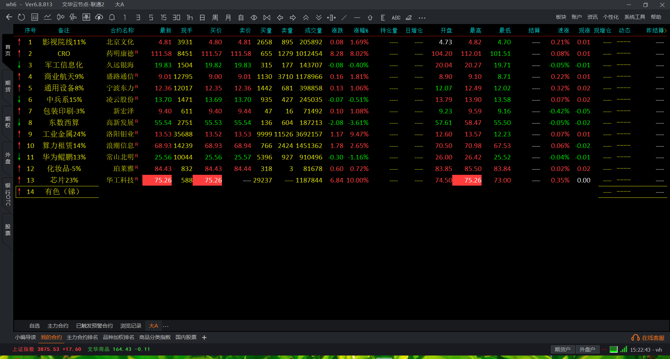Select the monthly (月) period button
670x359 pixels.
tap(228, 17)
